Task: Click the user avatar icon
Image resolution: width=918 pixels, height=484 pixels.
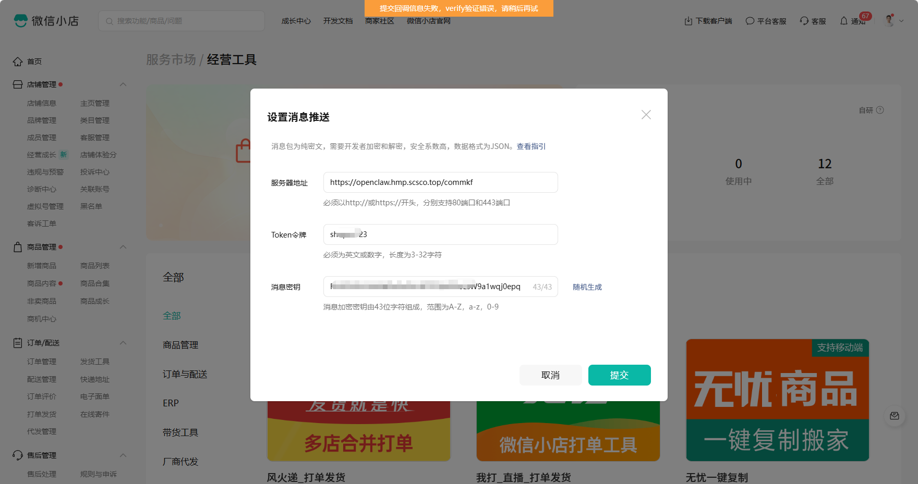Action: (890, 21)
